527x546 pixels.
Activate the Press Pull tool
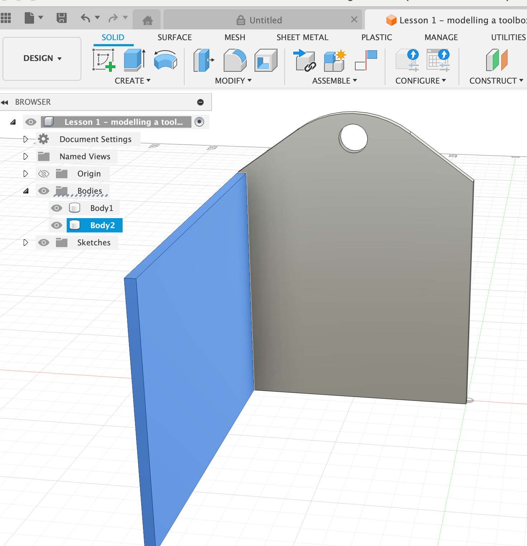pyautogui.click(x=203, y=60)
